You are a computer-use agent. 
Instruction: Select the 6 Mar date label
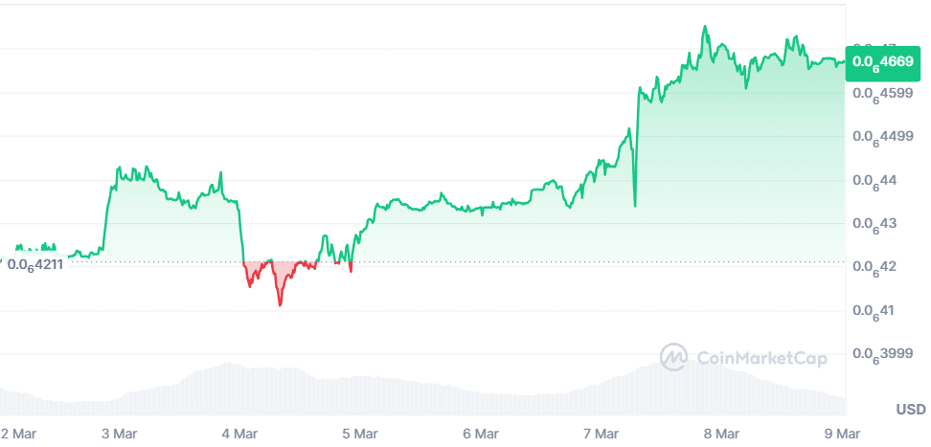click(480, 434)
